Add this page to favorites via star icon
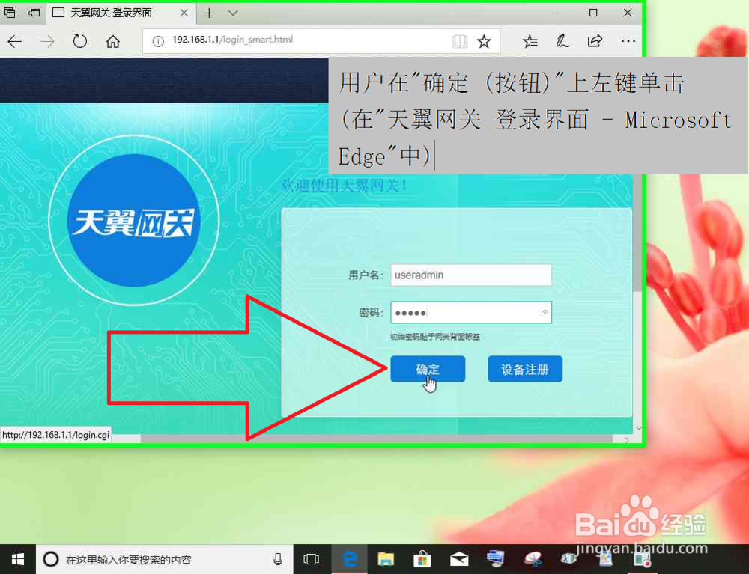 pos(483,41)
